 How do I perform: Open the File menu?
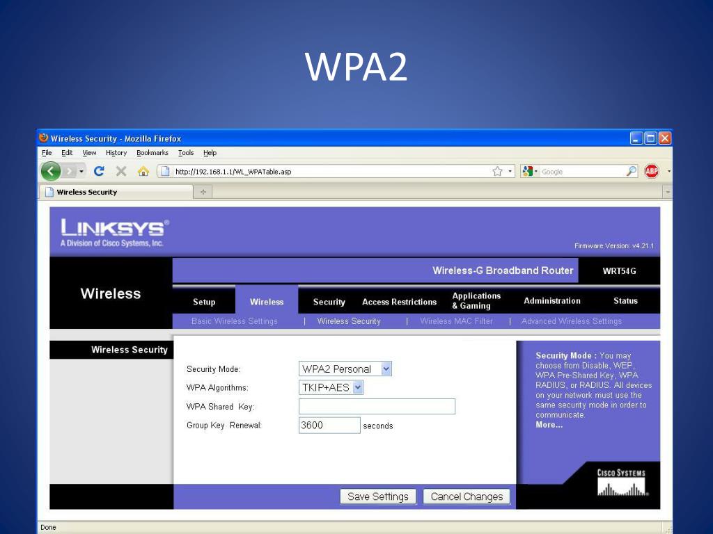click(x=47, y=153)
